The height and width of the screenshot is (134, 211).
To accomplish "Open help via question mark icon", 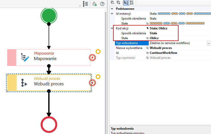I will point(102,4).
